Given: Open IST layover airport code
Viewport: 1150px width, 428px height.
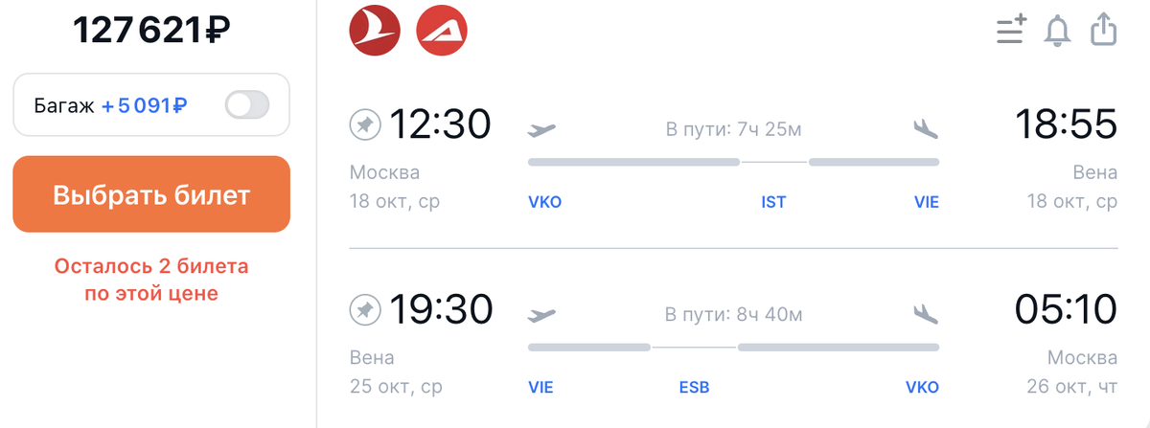Looking at the screenshot, I should (x=773, y=202).
